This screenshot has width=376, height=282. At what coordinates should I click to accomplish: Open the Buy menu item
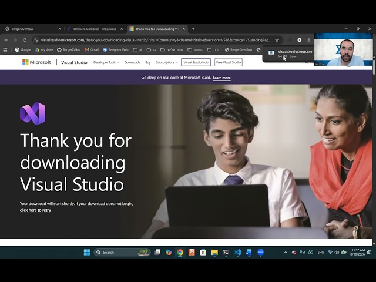point(148,62)
